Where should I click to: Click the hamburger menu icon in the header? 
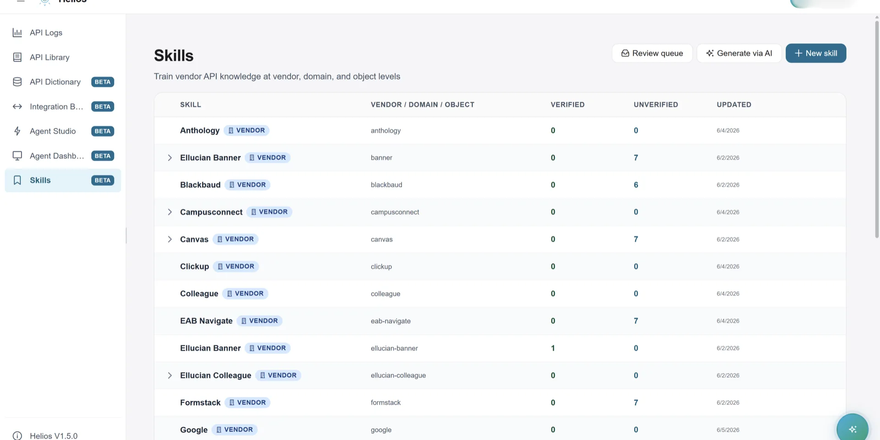[21, 1]
